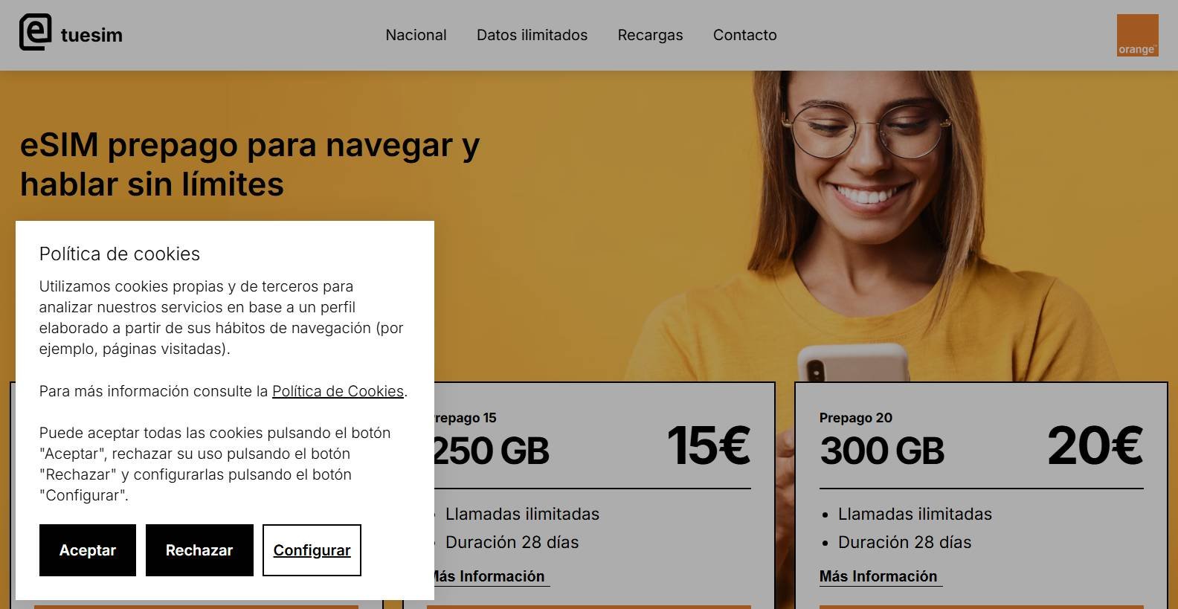
Task: Click the 20€ price on Prepago 20
Action: pos(1095,446)
